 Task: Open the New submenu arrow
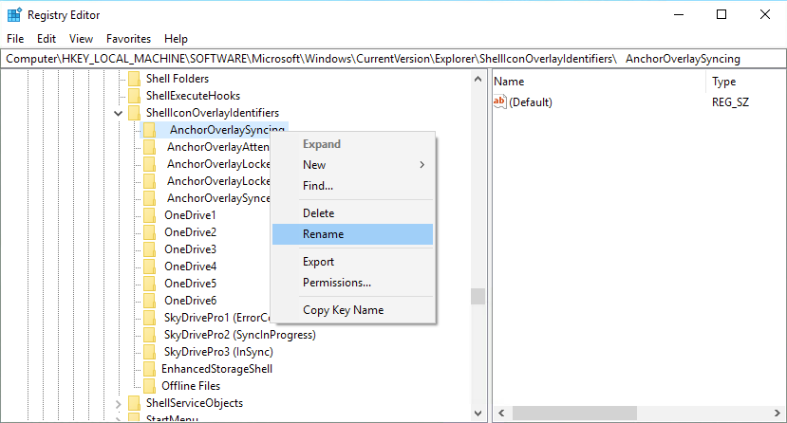point(422,165)
